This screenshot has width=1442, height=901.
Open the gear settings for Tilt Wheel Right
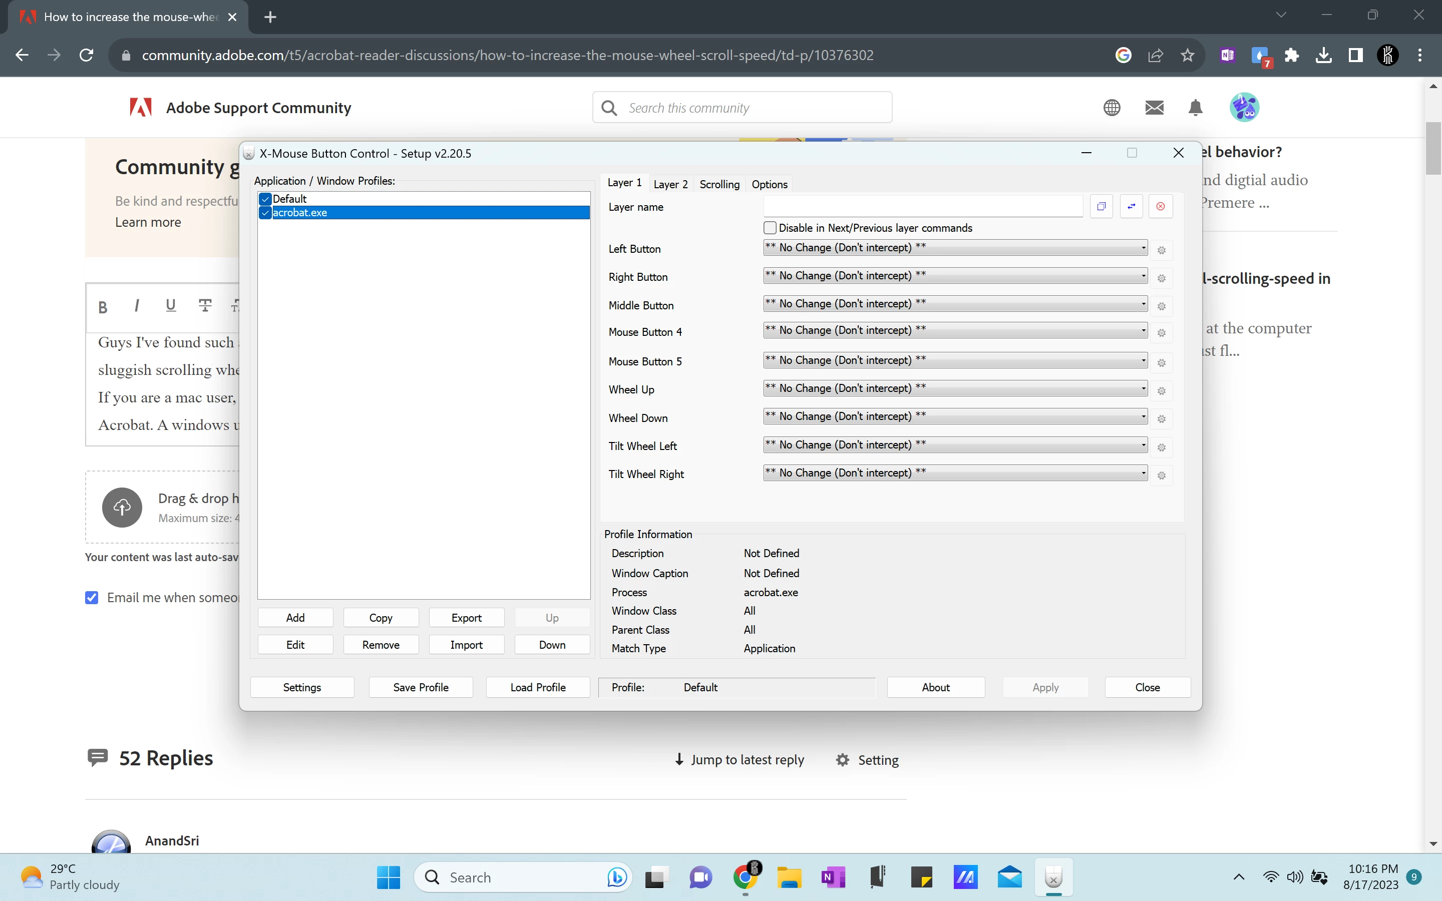point(1161,476)
